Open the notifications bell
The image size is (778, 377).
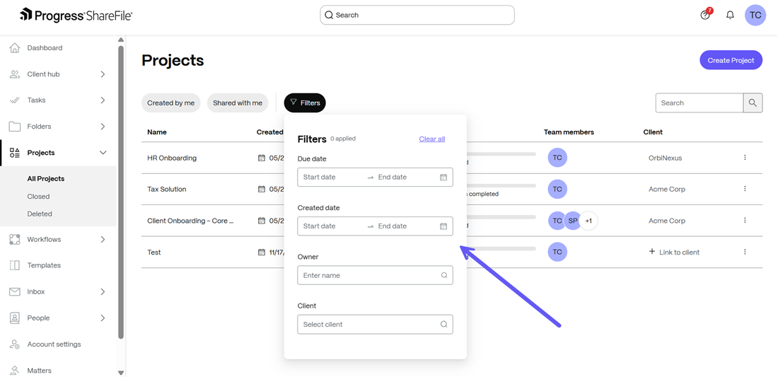point(730,15)
